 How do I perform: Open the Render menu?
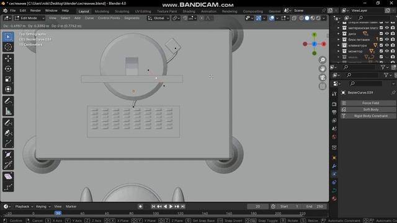coord(35,11)
